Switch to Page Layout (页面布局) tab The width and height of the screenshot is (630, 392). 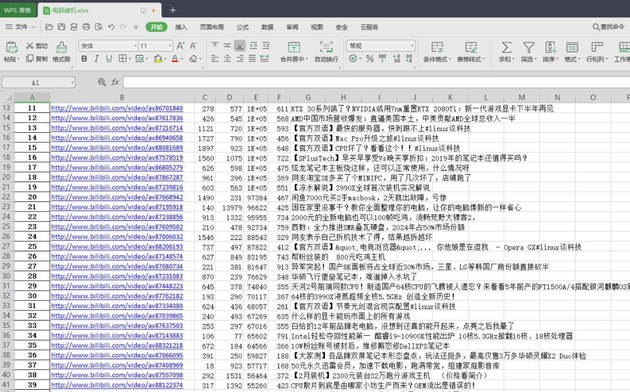[212, 27]
